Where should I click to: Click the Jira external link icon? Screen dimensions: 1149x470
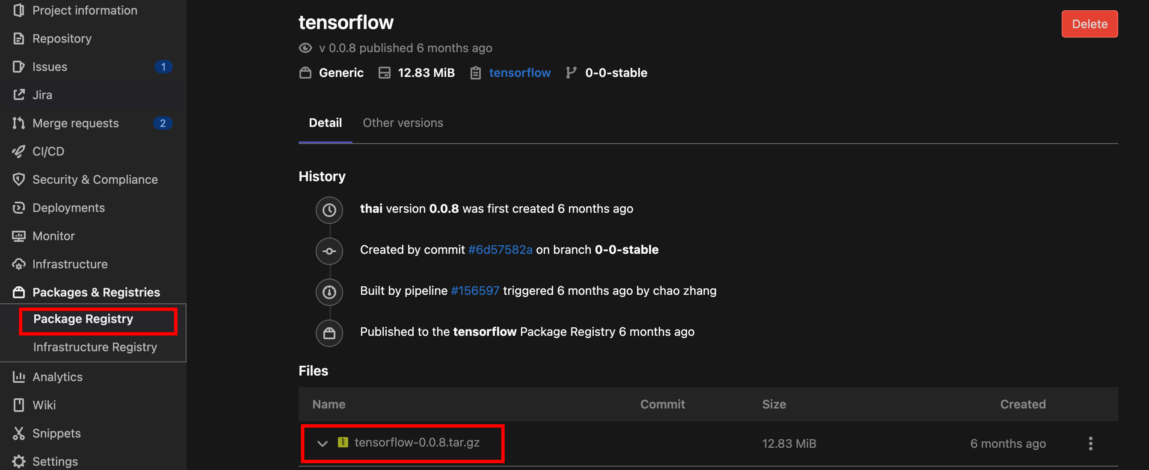tap(18, 95)
